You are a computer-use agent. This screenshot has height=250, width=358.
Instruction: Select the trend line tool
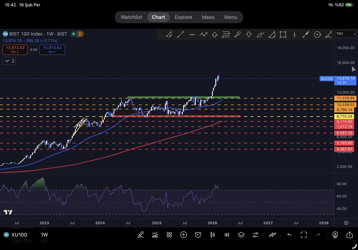pyautogui.click(x=180, y=35)
